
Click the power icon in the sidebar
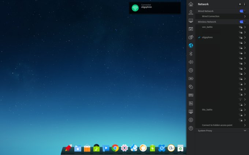(190, 128)
